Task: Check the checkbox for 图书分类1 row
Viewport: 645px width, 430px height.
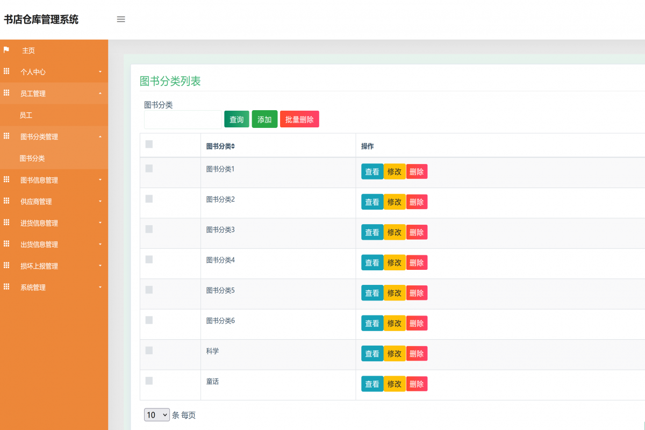Action: coord(149,168)
